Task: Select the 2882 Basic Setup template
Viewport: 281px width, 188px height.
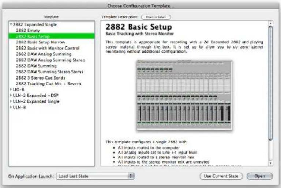Action: tap(52, 36)
